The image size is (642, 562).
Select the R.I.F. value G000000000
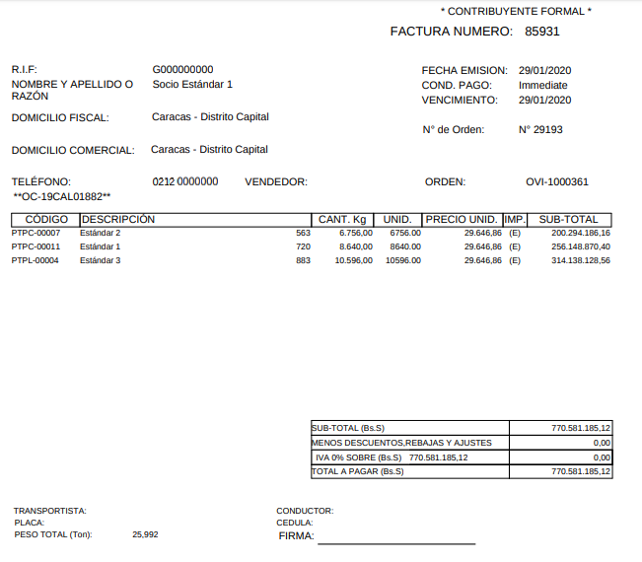[x=182, y=70]
